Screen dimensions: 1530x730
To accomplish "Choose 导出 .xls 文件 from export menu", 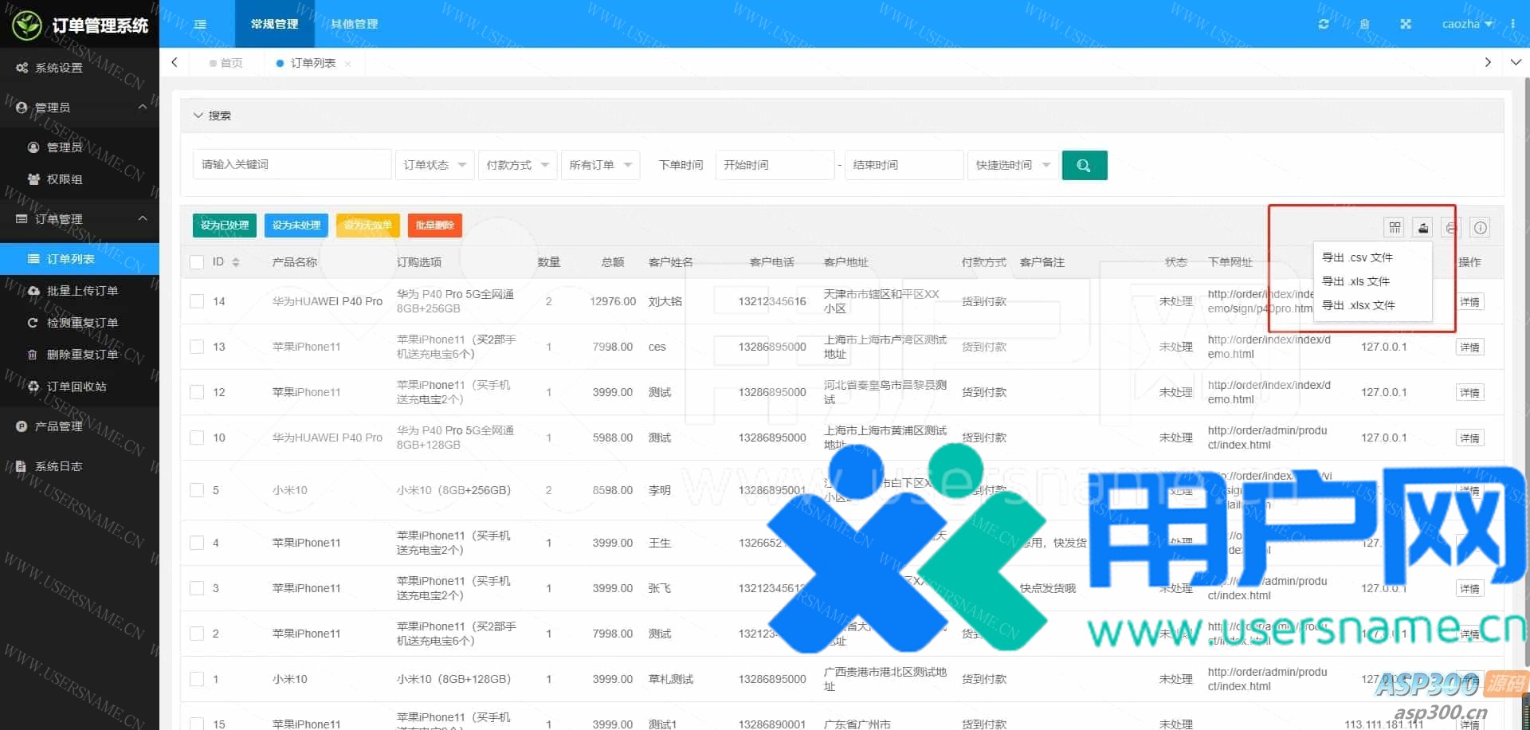I will [x=1372, y=281].
